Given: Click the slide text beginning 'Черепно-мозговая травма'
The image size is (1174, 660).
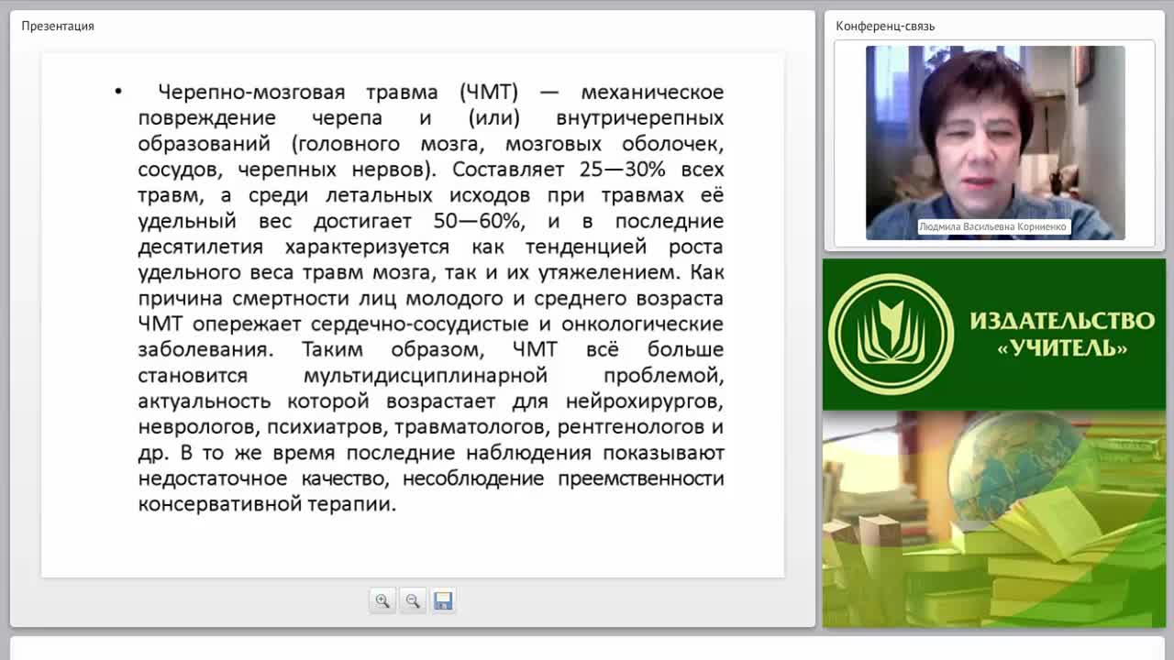Looking at the screenshot, I should pos(431,298).
